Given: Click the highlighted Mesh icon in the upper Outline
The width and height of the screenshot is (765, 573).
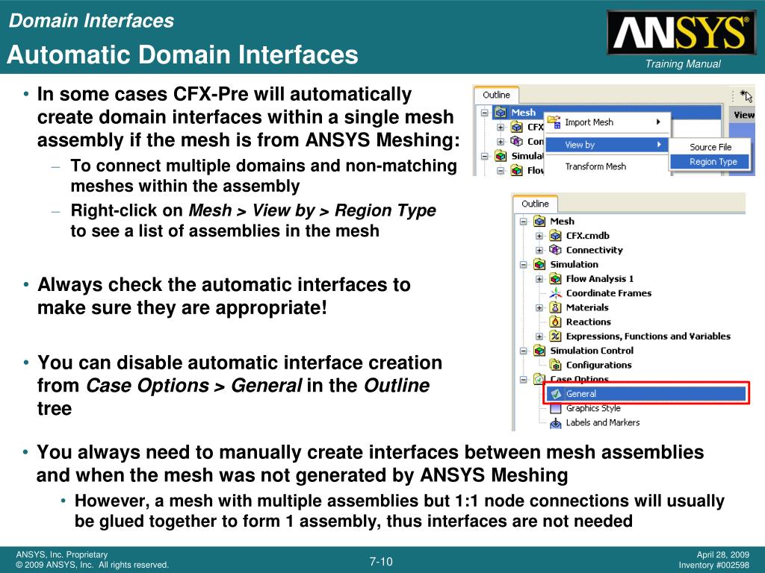Looking at the screenshot, I should point(501,113).
